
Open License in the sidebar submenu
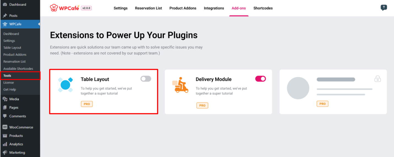point(9,82)
